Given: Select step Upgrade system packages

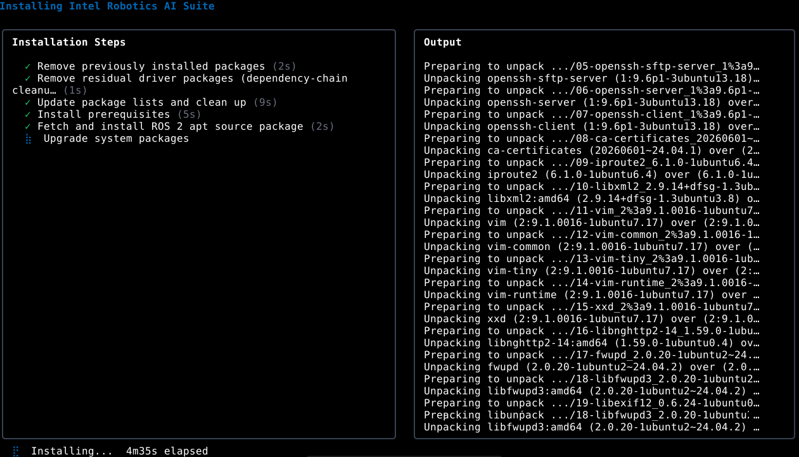Looking at the screenshot, I should [117, 139].
